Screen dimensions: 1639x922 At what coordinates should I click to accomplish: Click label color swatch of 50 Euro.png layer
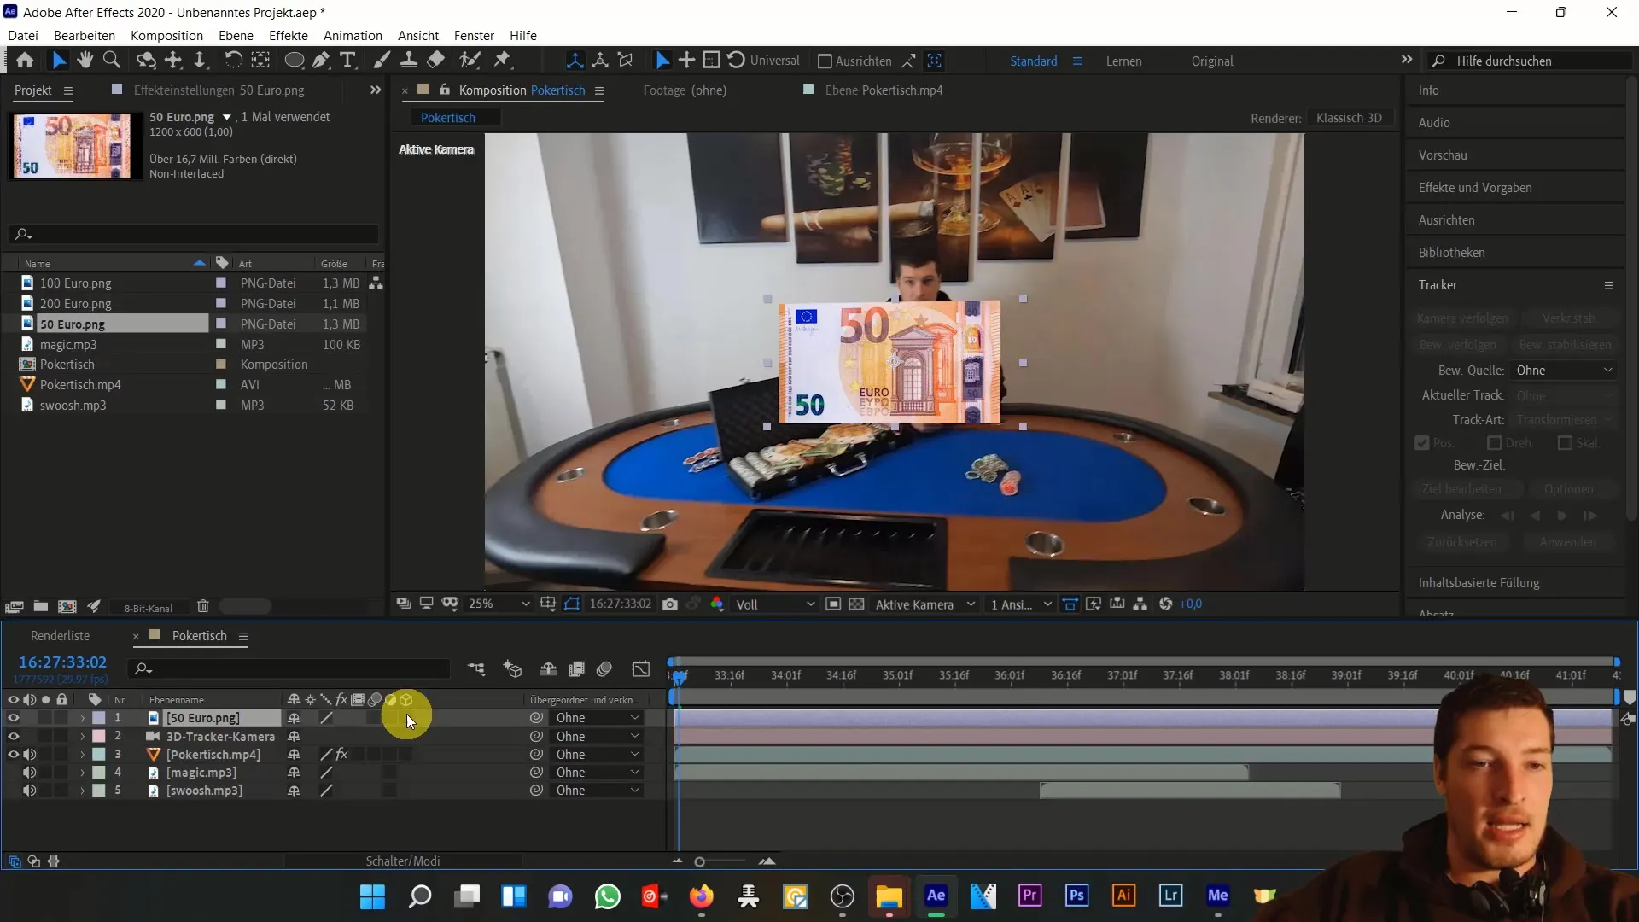(x=99, y=718)
